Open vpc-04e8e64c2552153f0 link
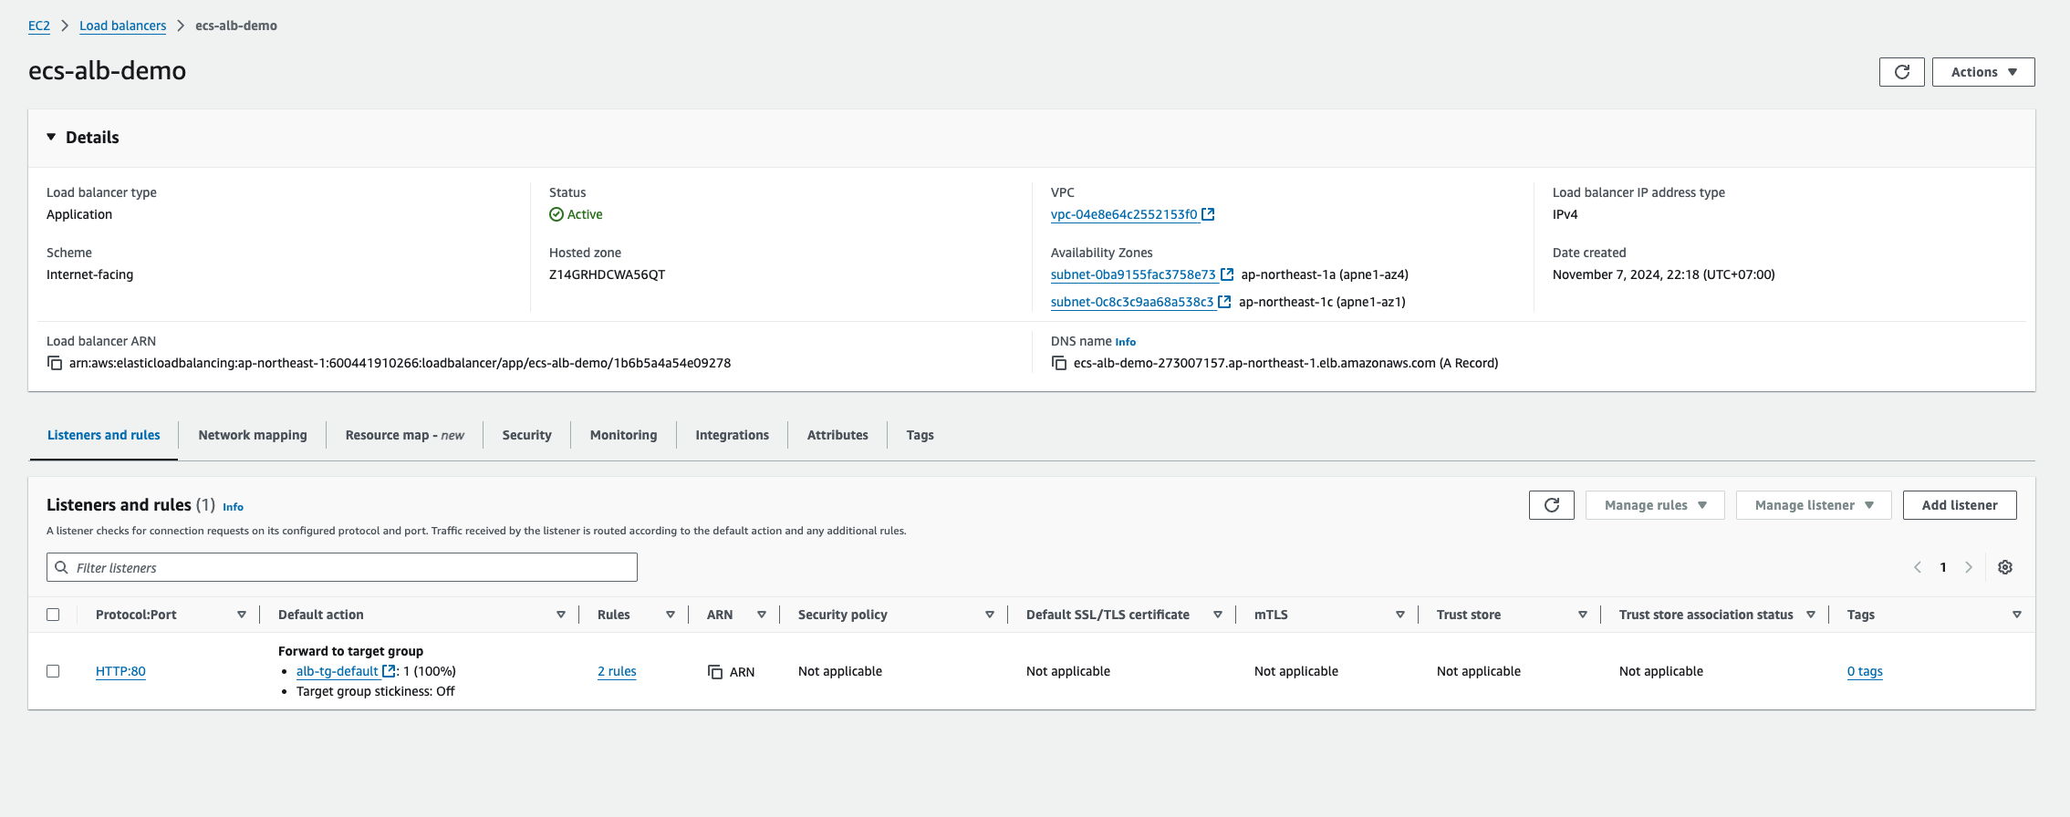The width and height of the screenshot is (2070, 817). click(1124, 214)
